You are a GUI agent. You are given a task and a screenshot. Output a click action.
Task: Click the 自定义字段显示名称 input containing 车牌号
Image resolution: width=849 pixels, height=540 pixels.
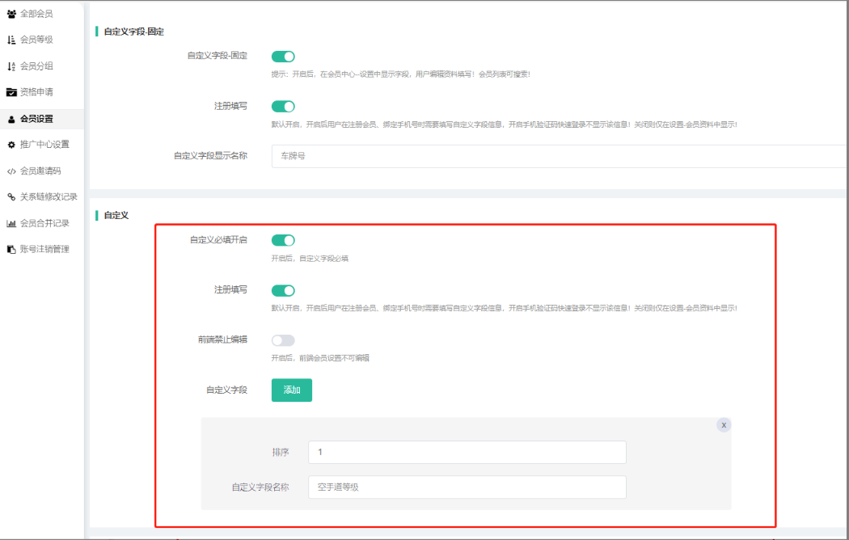[x=558, y=156]
